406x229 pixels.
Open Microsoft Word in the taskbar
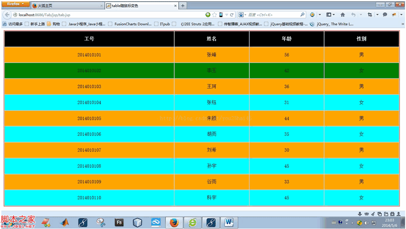point(229,223)
